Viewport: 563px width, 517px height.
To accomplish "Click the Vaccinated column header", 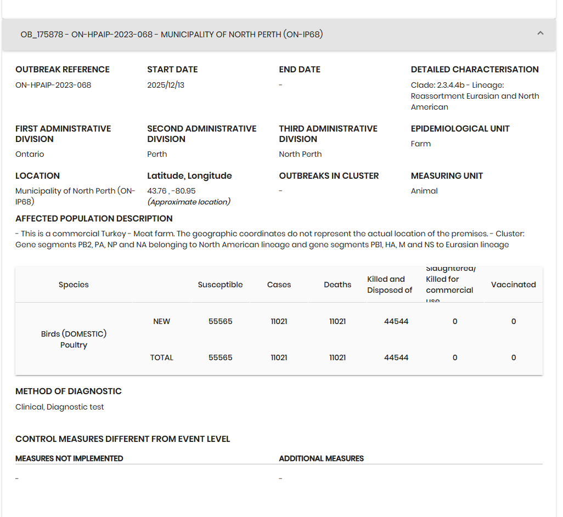I will (x=513, y=285).
